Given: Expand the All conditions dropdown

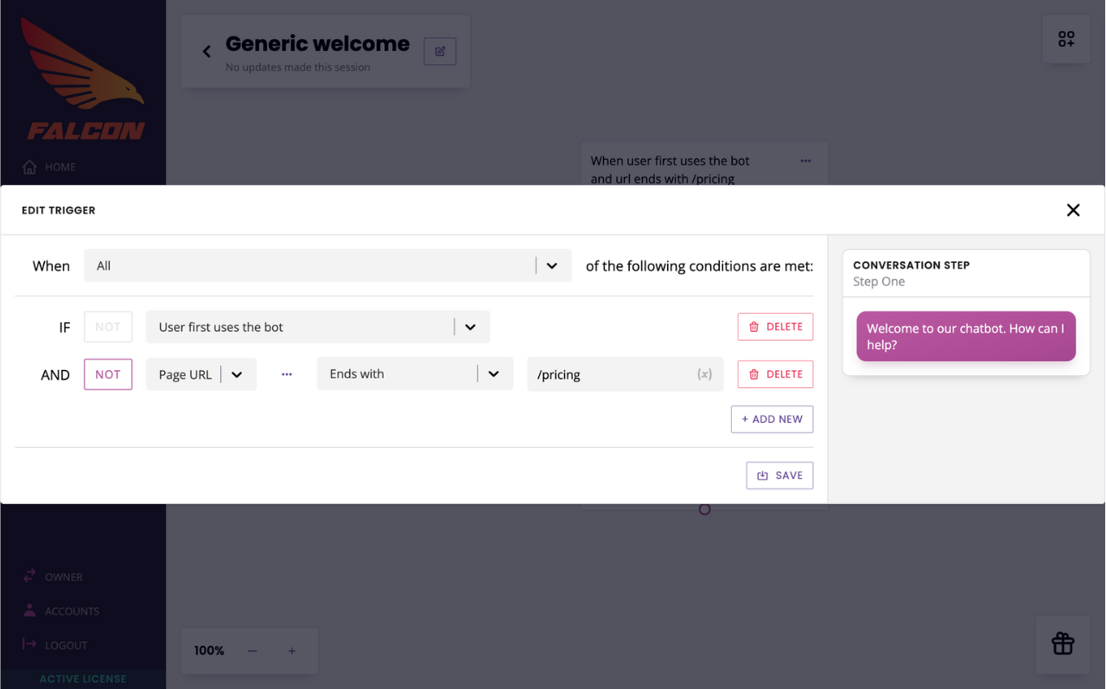Looking at the screenshot, I should 328,265.
